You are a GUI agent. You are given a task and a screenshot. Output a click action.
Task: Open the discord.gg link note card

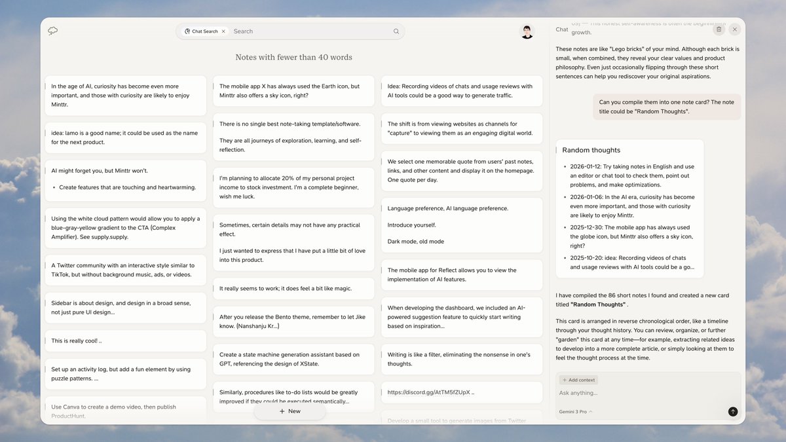462,392
